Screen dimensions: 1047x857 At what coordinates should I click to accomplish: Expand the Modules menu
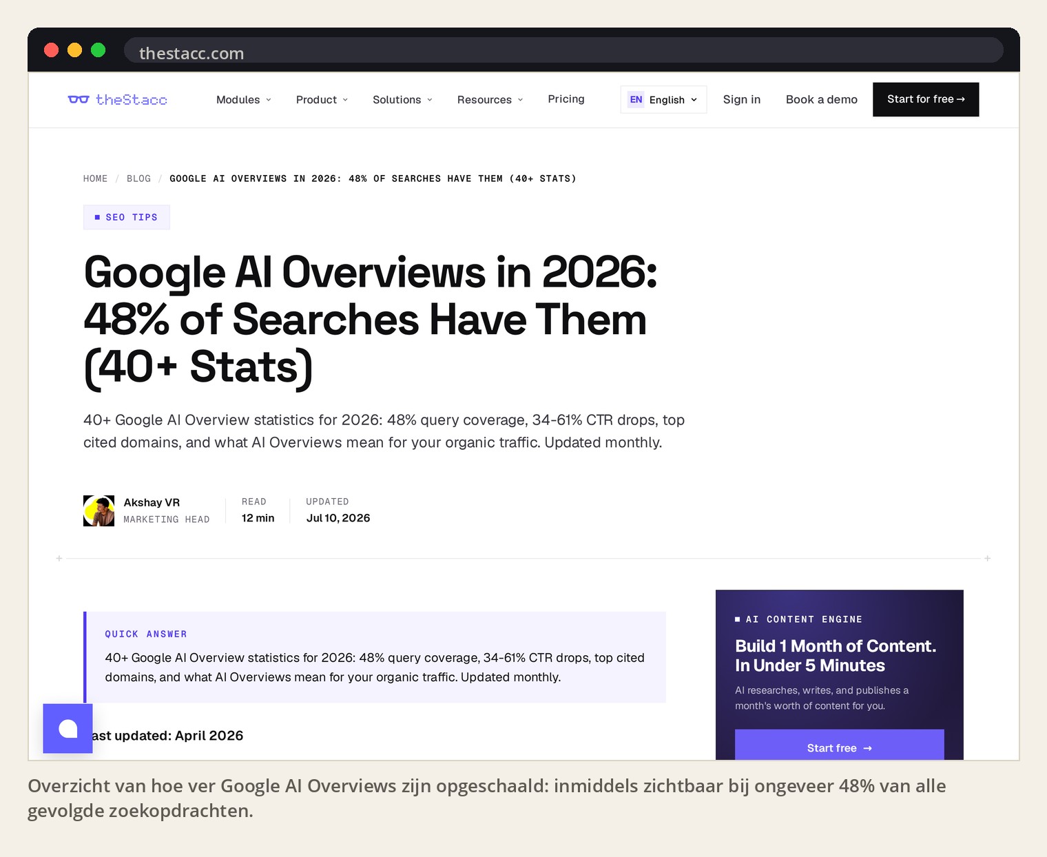point(244,100)
